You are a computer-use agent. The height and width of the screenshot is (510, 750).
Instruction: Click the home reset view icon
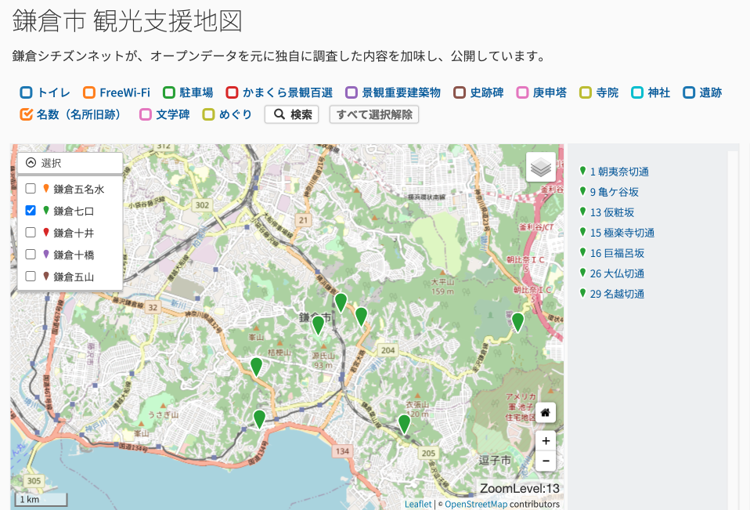[x=545, y=412]
